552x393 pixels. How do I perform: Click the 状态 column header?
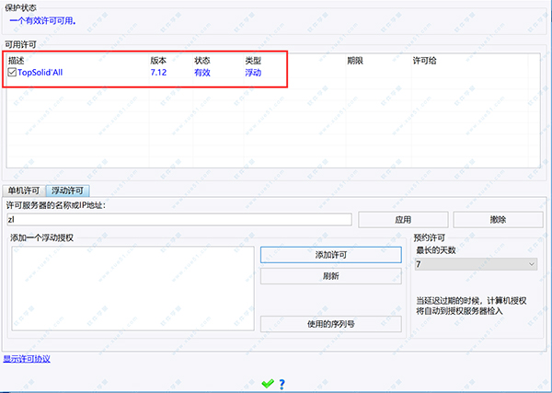202,60
